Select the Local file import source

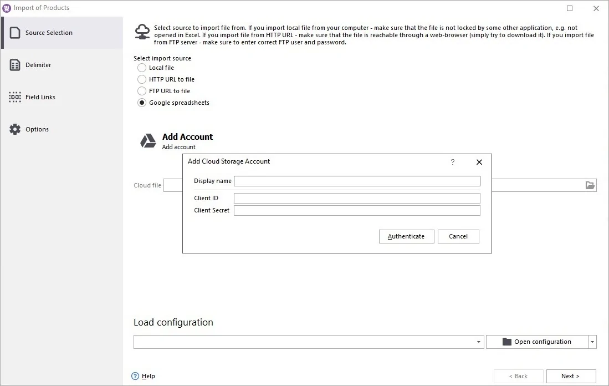point(142,68)
